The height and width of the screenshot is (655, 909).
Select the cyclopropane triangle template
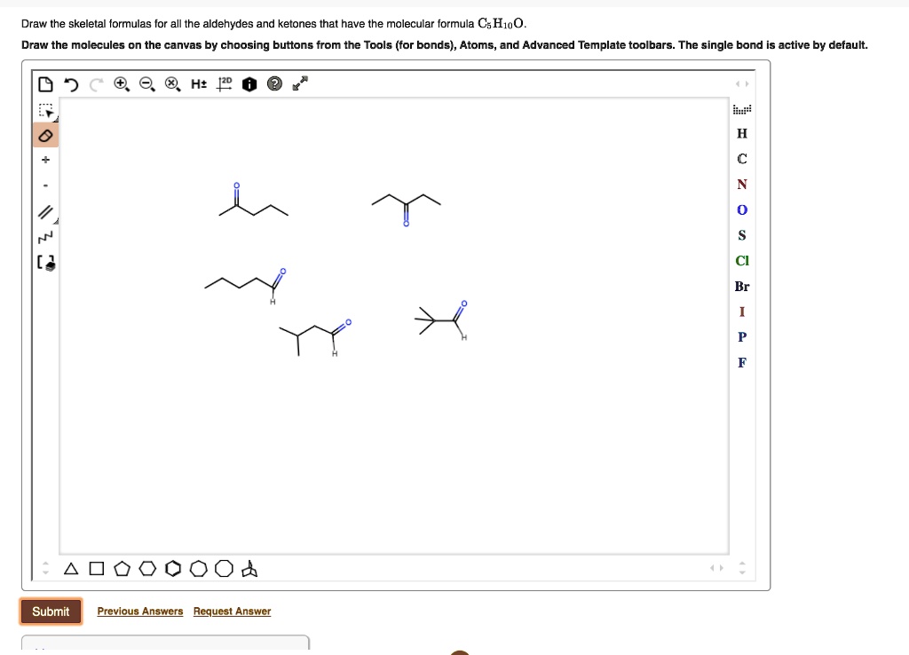click(70, 568)
